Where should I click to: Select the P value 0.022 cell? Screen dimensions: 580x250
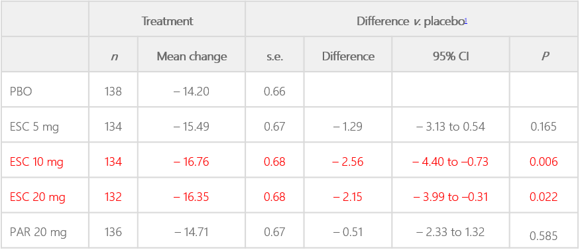(x=544, y=197)
